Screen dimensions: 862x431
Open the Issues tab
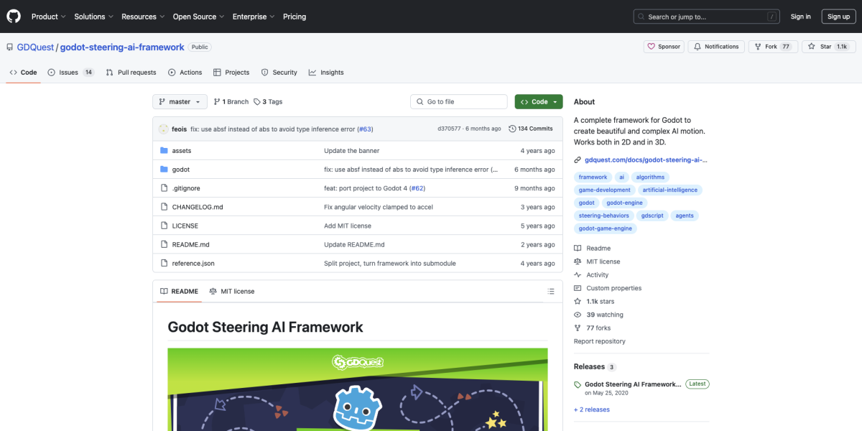coord(68,72)
